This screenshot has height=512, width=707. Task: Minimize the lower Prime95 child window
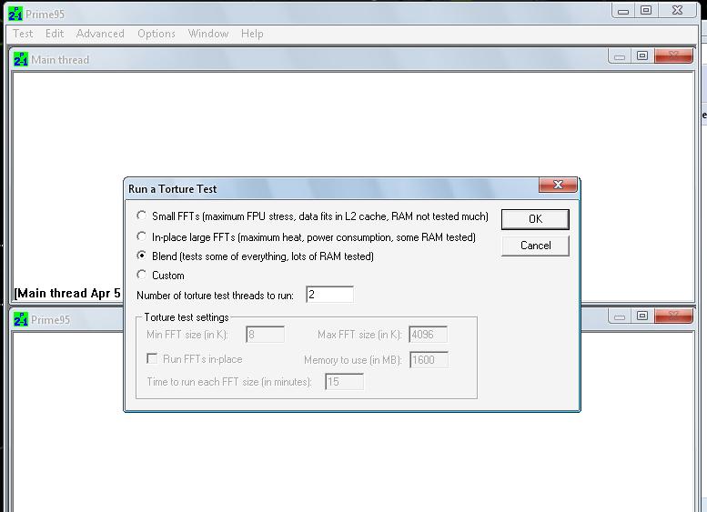pos(619,316)
